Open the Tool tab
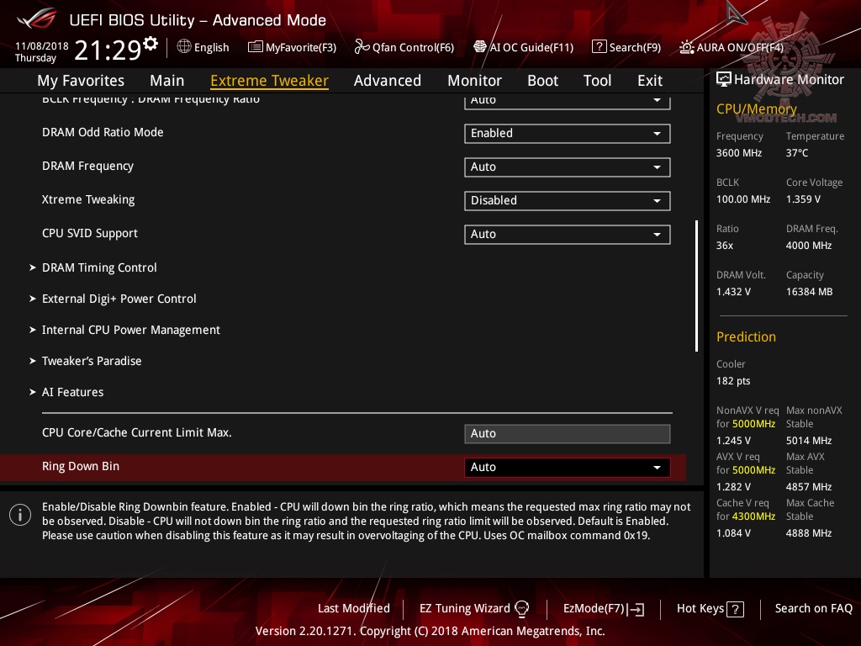This screenshot has height=646, width=861. tap(597, 80)
